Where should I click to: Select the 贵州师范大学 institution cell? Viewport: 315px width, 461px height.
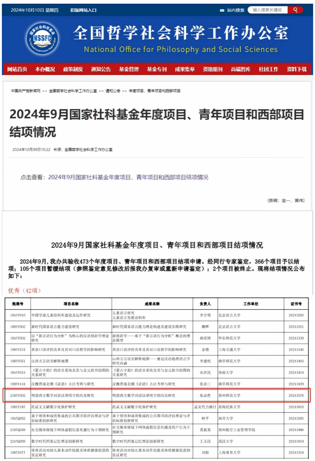pos(250,395)
